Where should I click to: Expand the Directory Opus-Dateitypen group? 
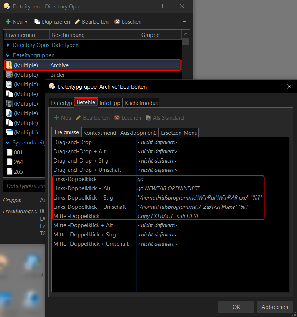pyautogui.click(x=8, y=45)
